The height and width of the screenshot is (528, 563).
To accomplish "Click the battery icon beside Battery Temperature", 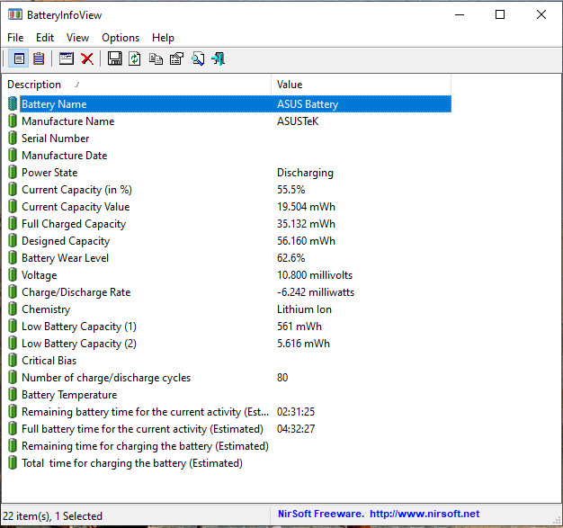I will point(13,395).
